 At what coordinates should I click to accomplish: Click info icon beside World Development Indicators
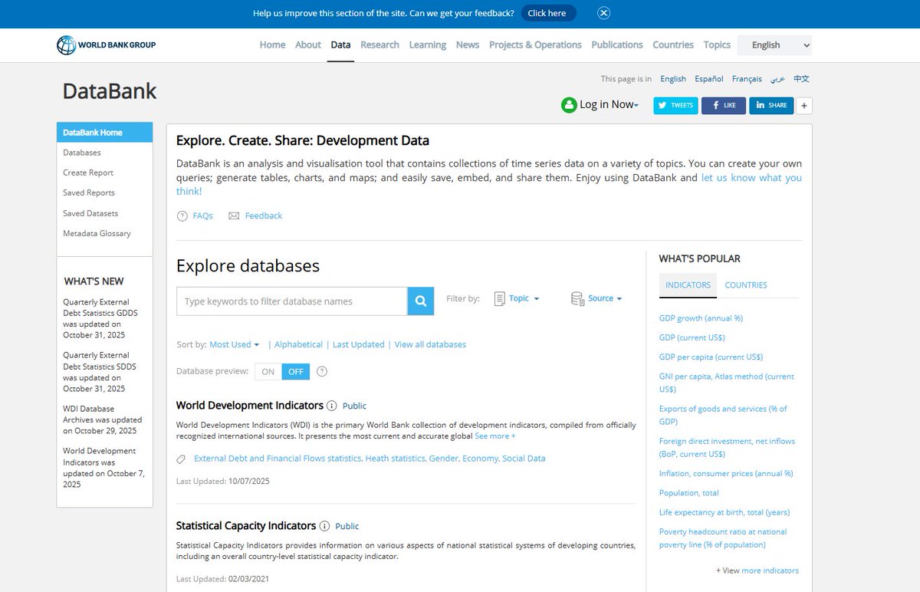click(x=332, y=406)
